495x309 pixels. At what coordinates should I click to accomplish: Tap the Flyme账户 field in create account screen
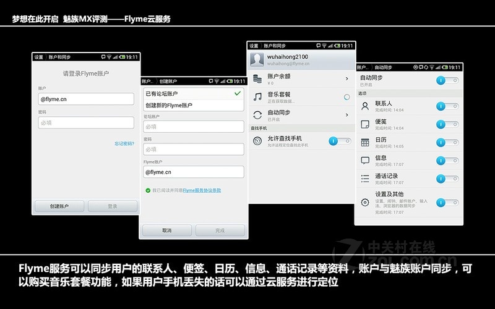click(x=194, y=172)
